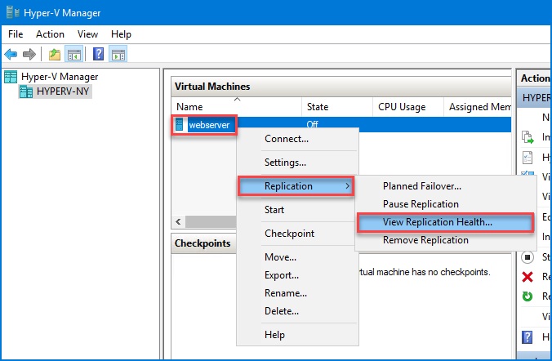Image resolution: width=552 pixels, height=361 pixels.
Task: Click Pause Replication in the submenu
Action: (x=421, y=204)
